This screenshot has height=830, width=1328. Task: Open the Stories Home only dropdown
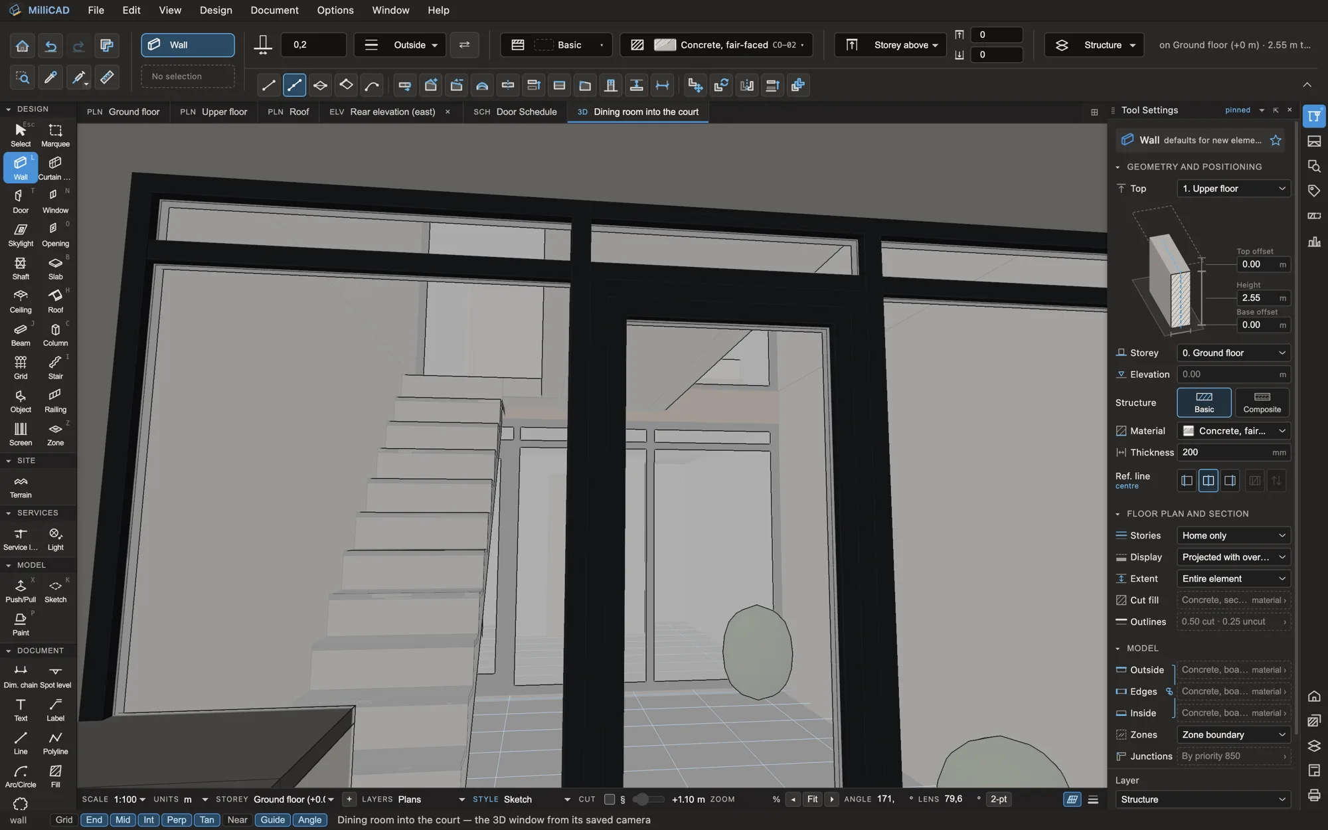pos(1234,535)
